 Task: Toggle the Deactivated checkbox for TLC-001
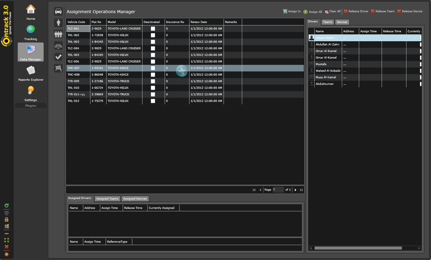click(x=153, y=29)
